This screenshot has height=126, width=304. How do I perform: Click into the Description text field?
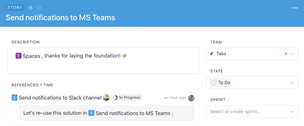[103, 66]
